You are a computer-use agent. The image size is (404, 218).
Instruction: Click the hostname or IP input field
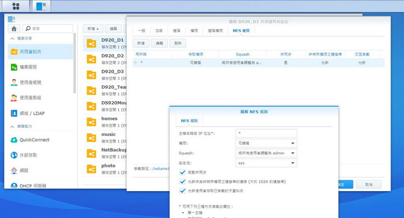266,133
